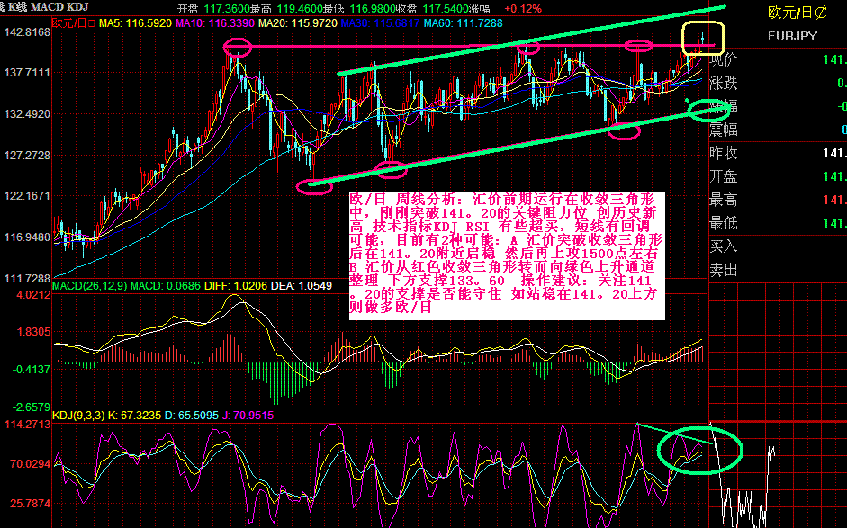The width and height of the screenshot is (847, 528).
Task: Click the 最高 row in quote panel
Action: [x=778, y=200]
